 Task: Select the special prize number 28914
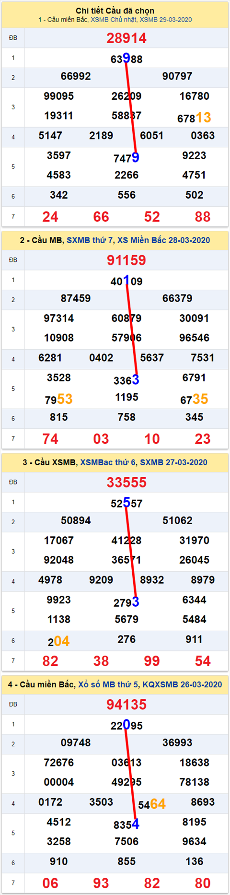[126, 38]
